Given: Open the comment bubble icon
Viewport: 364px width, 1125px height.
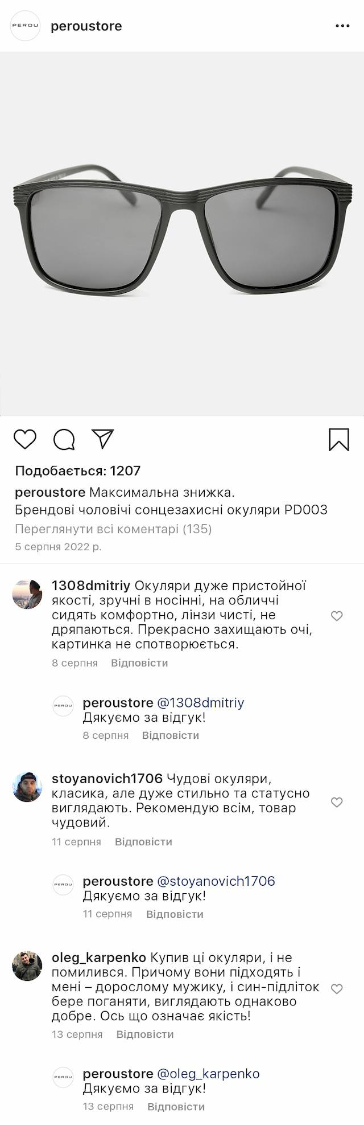Looking at the screenshot, I should (x=64, y=439).
